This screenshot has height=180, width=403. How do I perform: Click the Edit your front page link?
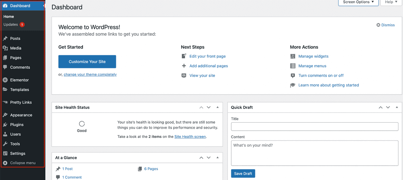click(208, 56)
